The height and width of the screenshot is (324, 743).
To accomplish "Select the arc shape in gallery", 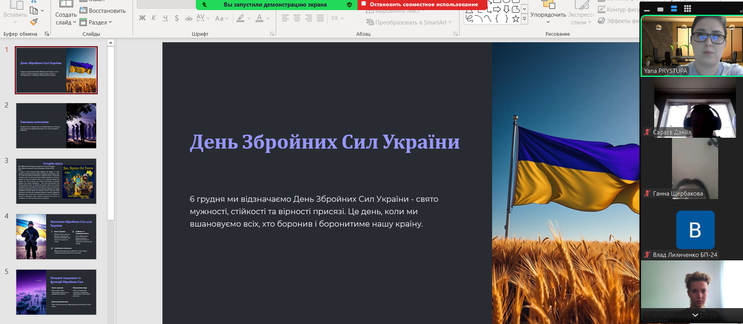I will [x=479, y=18].
